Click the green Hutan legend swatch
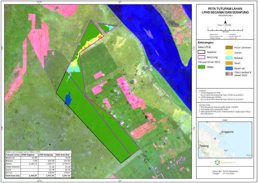Image resolution: width=258 pixels, height=183 pixels. (x=201, y=67)
